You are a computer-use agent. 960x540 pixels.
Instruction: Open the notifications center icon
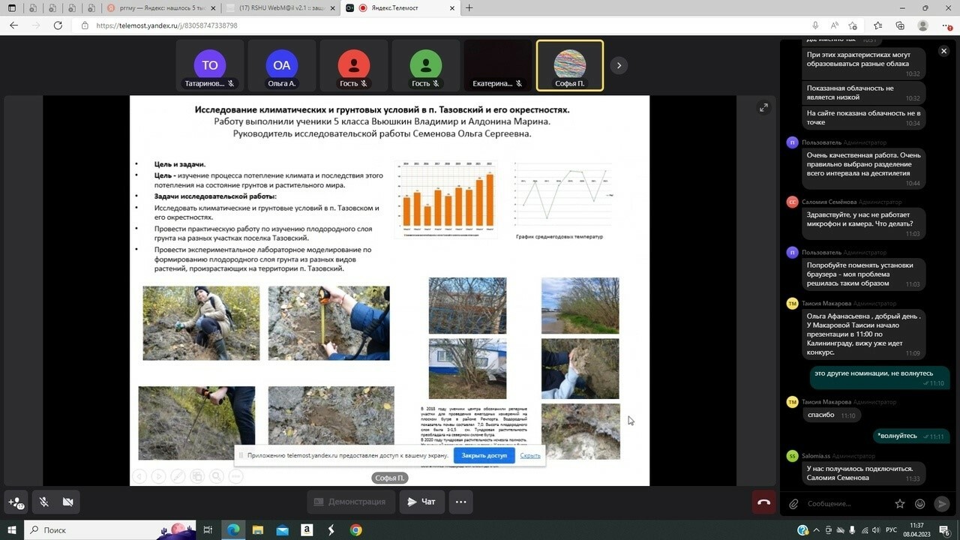coord(946,530)
